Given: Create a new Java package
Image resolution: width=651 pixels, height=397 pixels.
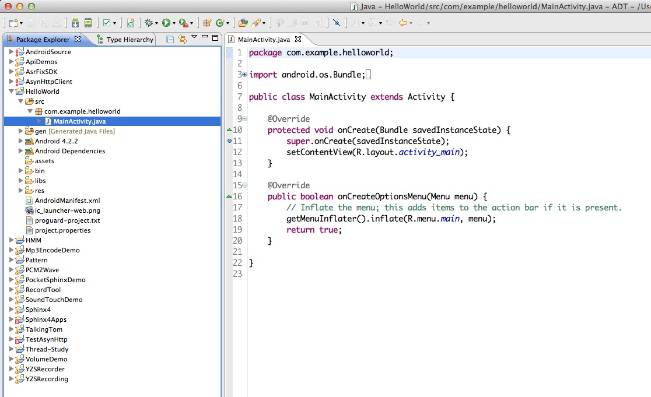Looking at the screenshot, I should (206, 23).
